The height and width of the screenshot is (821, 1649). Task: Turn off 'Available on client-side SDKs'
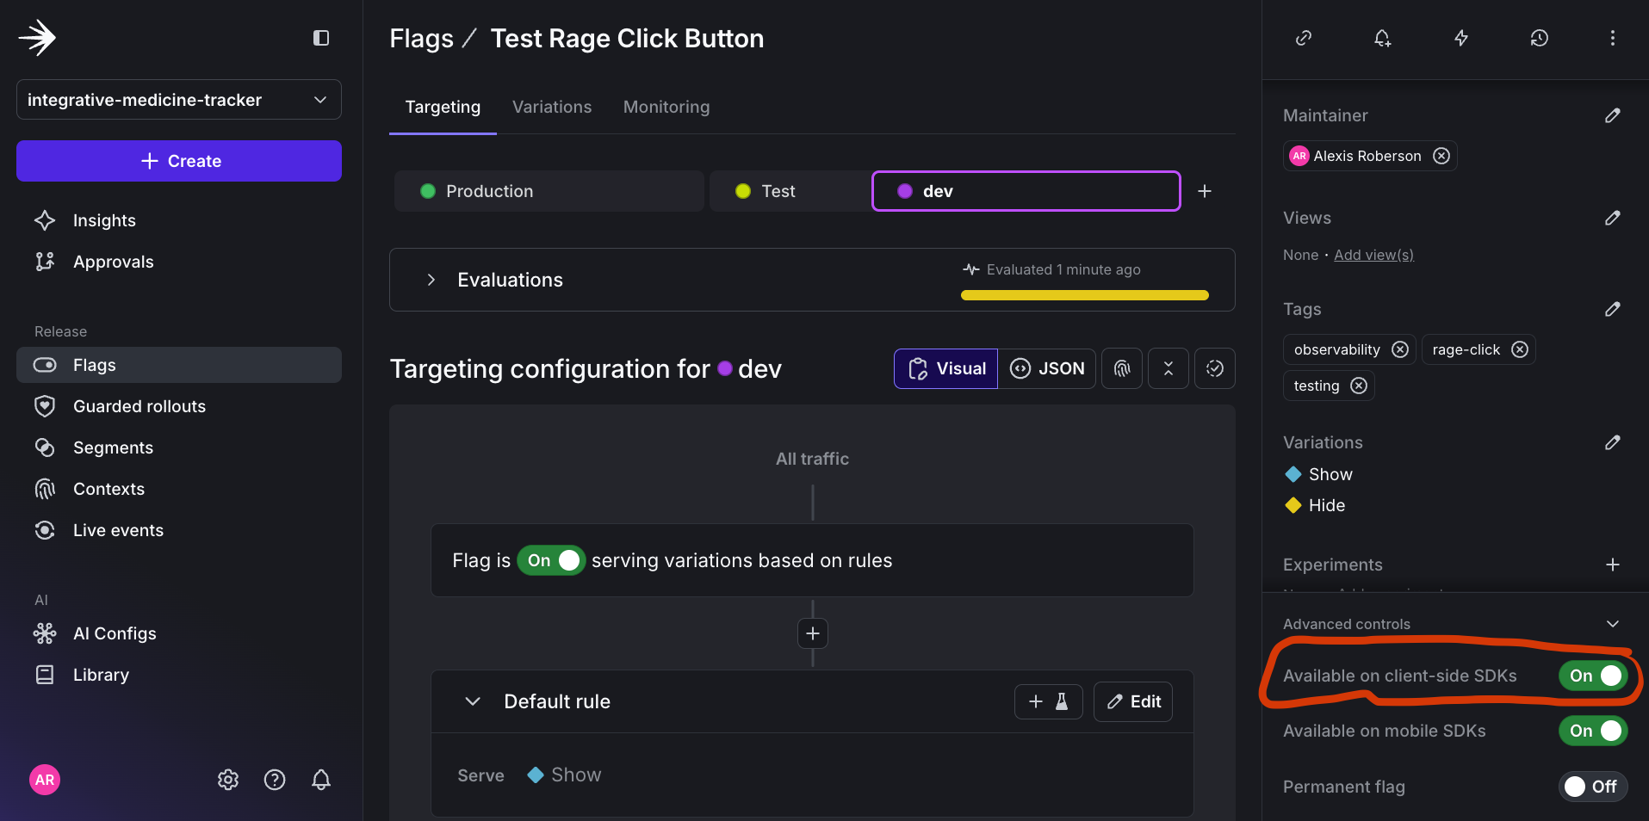[x=1591, y=676]
